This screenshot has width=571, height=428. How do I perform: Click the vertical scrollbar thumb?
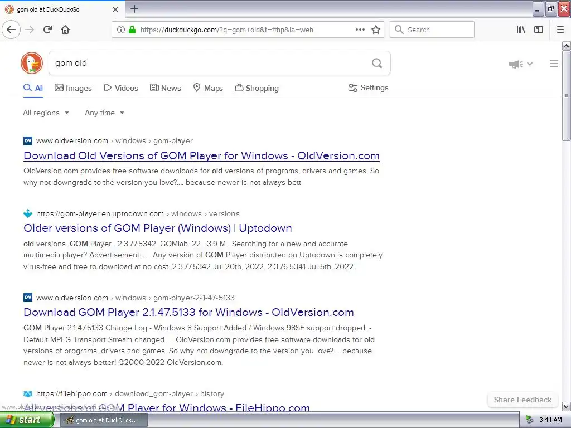[x=566, y=96]
